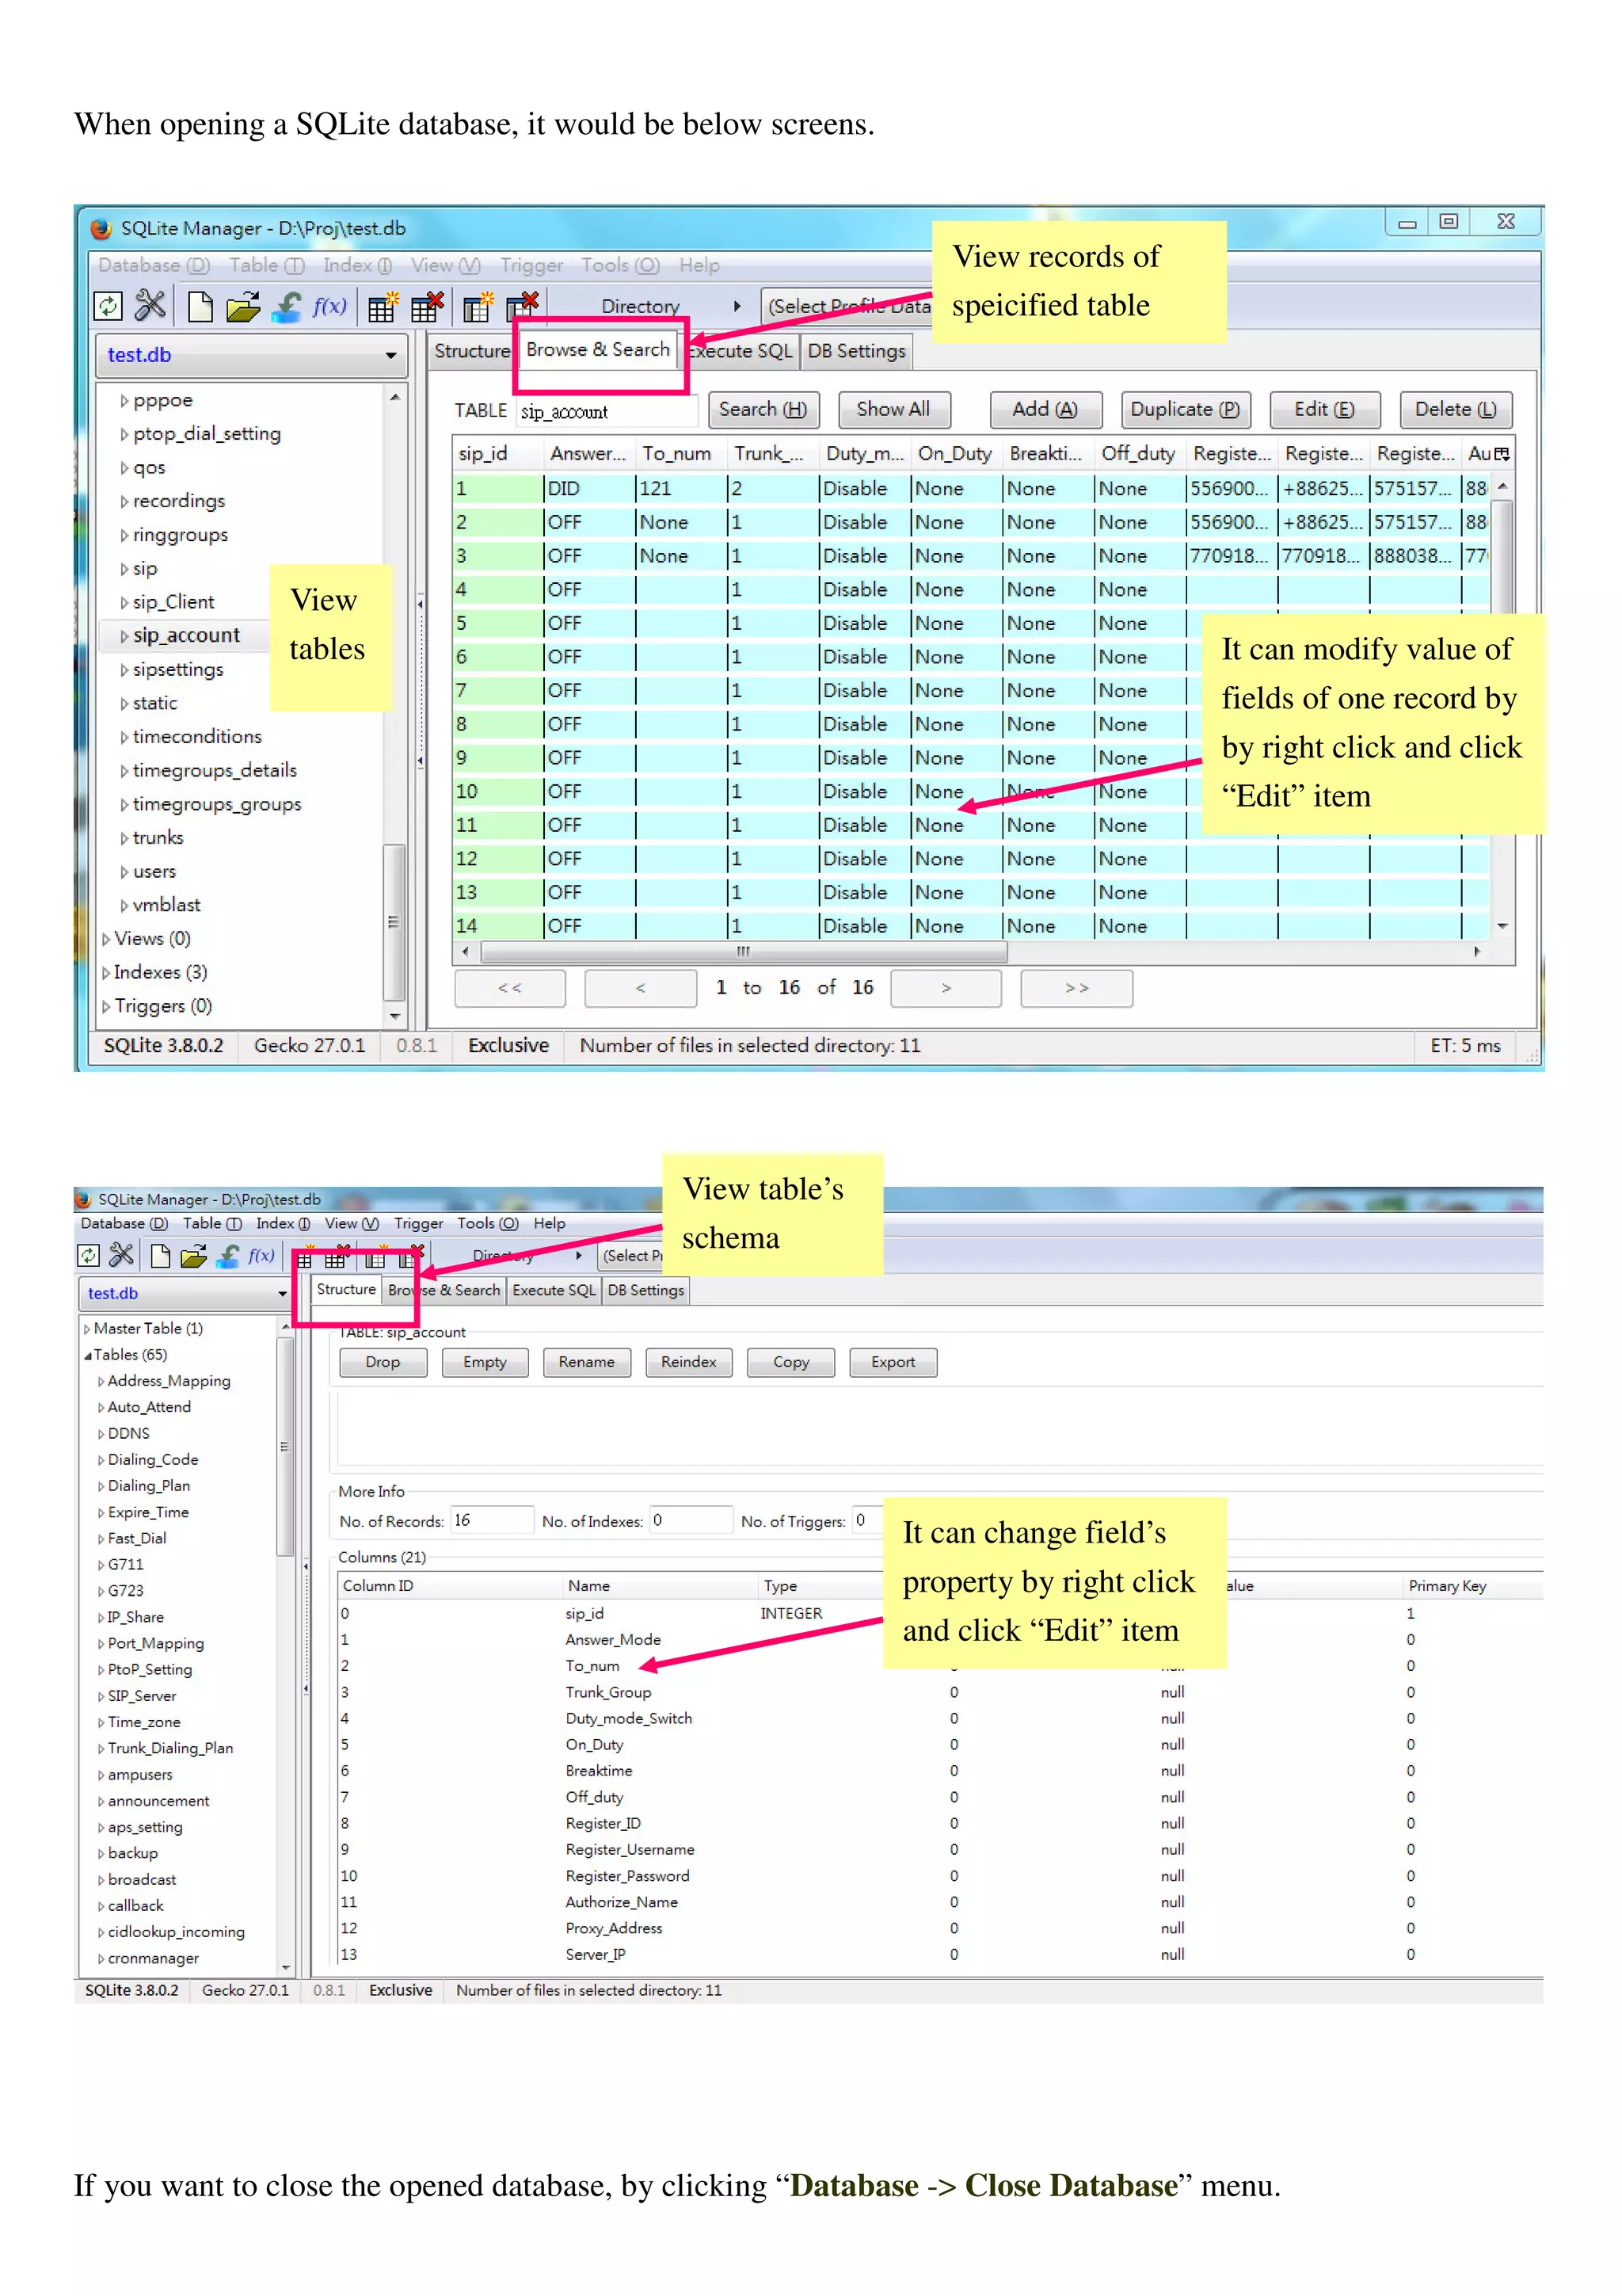The width and height of the screenshot is (1622, 2296).
Task: Click the Create Index icon in the upper toolbar
Action: (478, 307)
